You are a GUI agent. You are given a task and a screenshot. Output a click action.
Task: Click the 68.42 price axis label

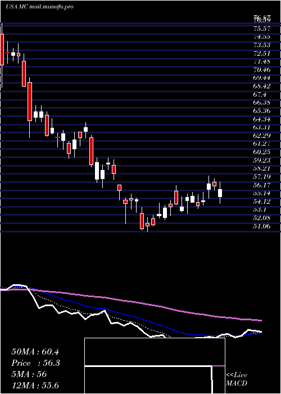(262, 87)
